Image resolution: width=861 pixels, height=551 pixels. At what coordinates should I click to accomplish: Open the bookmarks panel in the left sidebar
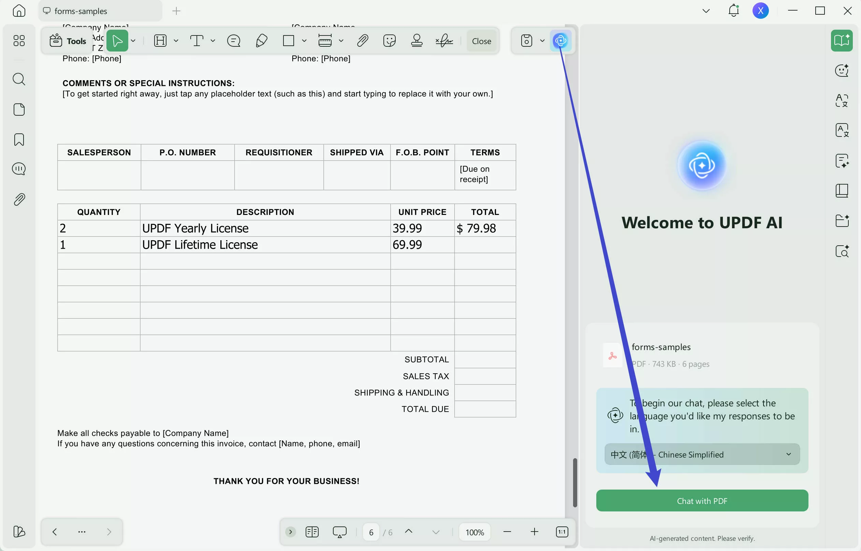point(19,140)
